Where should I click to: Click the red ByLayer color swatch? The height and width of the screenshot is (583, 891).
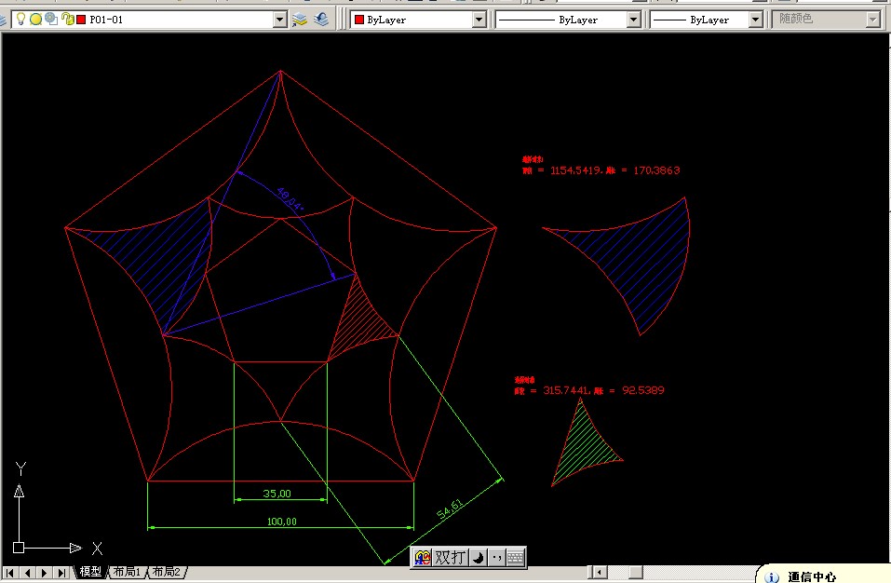[x=359, y=20]
